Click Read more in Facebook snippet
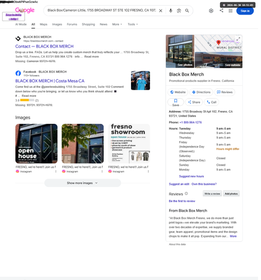261x280 pixels. click(29, 96)
